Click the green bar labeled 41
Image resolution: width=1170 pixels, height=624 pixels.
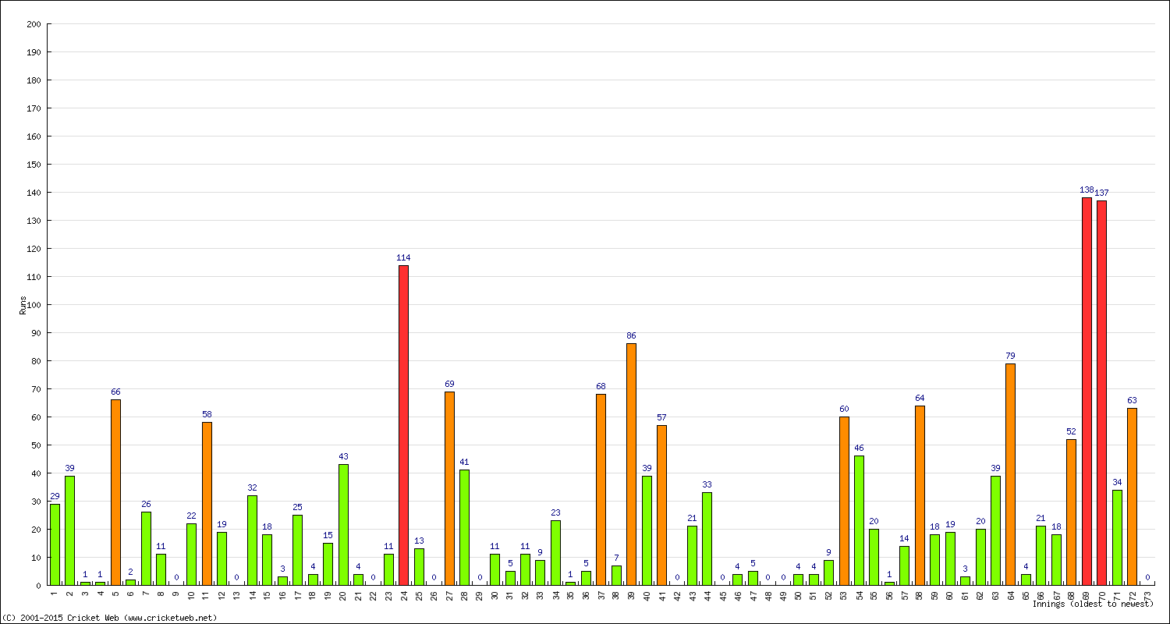pyautogui.click(x=464, y=527)
